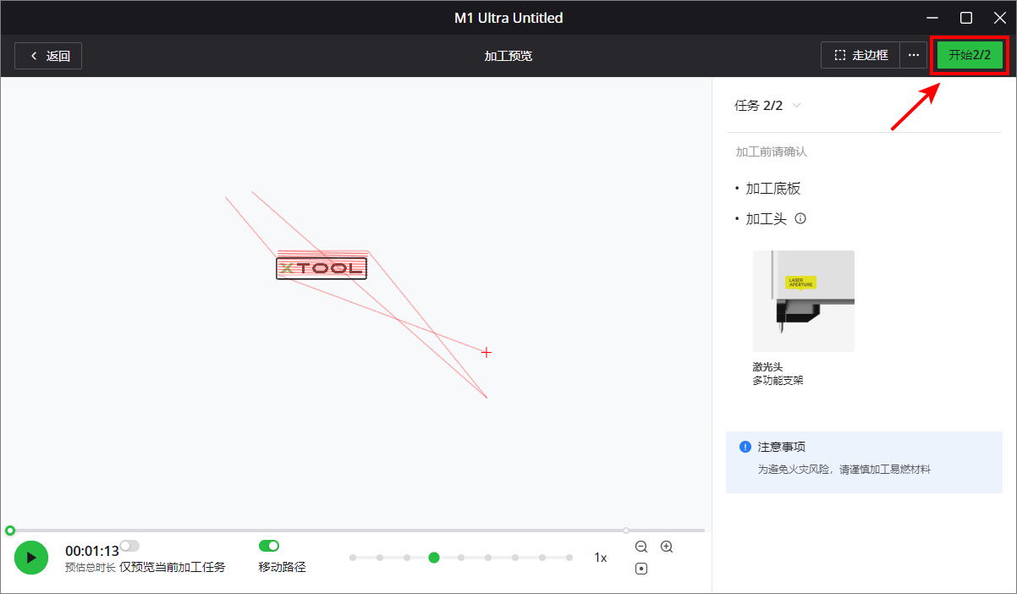Minimize the M1 Ultra window

(932, 18)
